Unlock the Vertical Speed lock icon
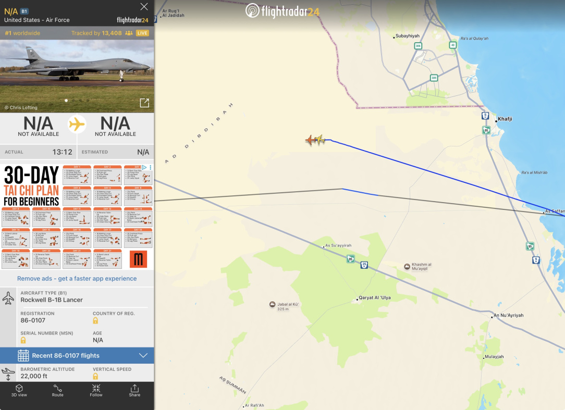The width and height of the screenshot is (565, 410). tap(95, 376)
